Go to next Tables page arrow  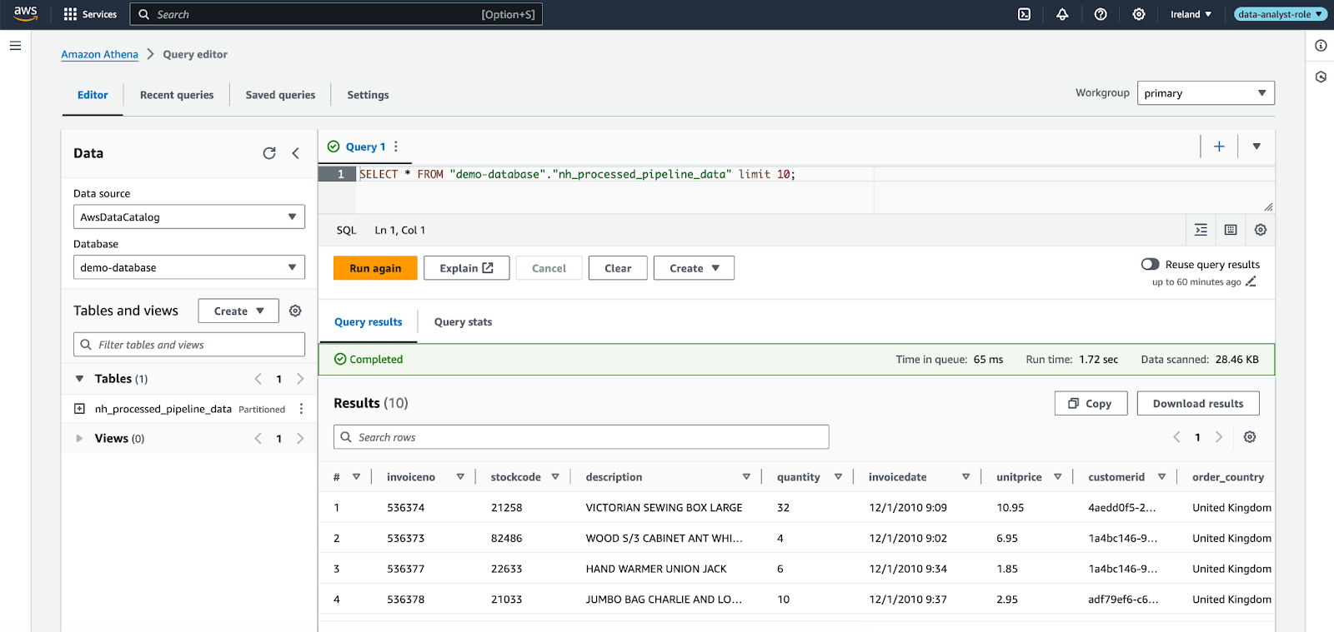pyautogui.click(x=300, y=379)
